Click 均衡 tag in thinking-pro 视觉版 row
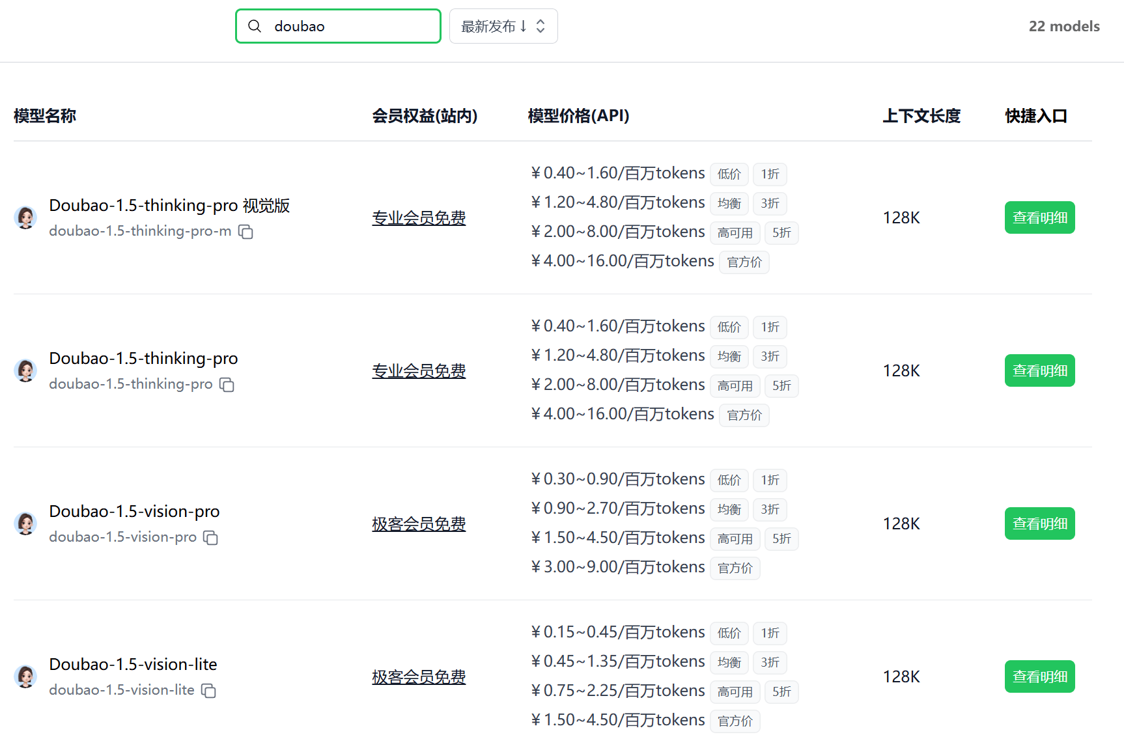The height and width of the screenshot is (752, 1124). coord(729,204)
